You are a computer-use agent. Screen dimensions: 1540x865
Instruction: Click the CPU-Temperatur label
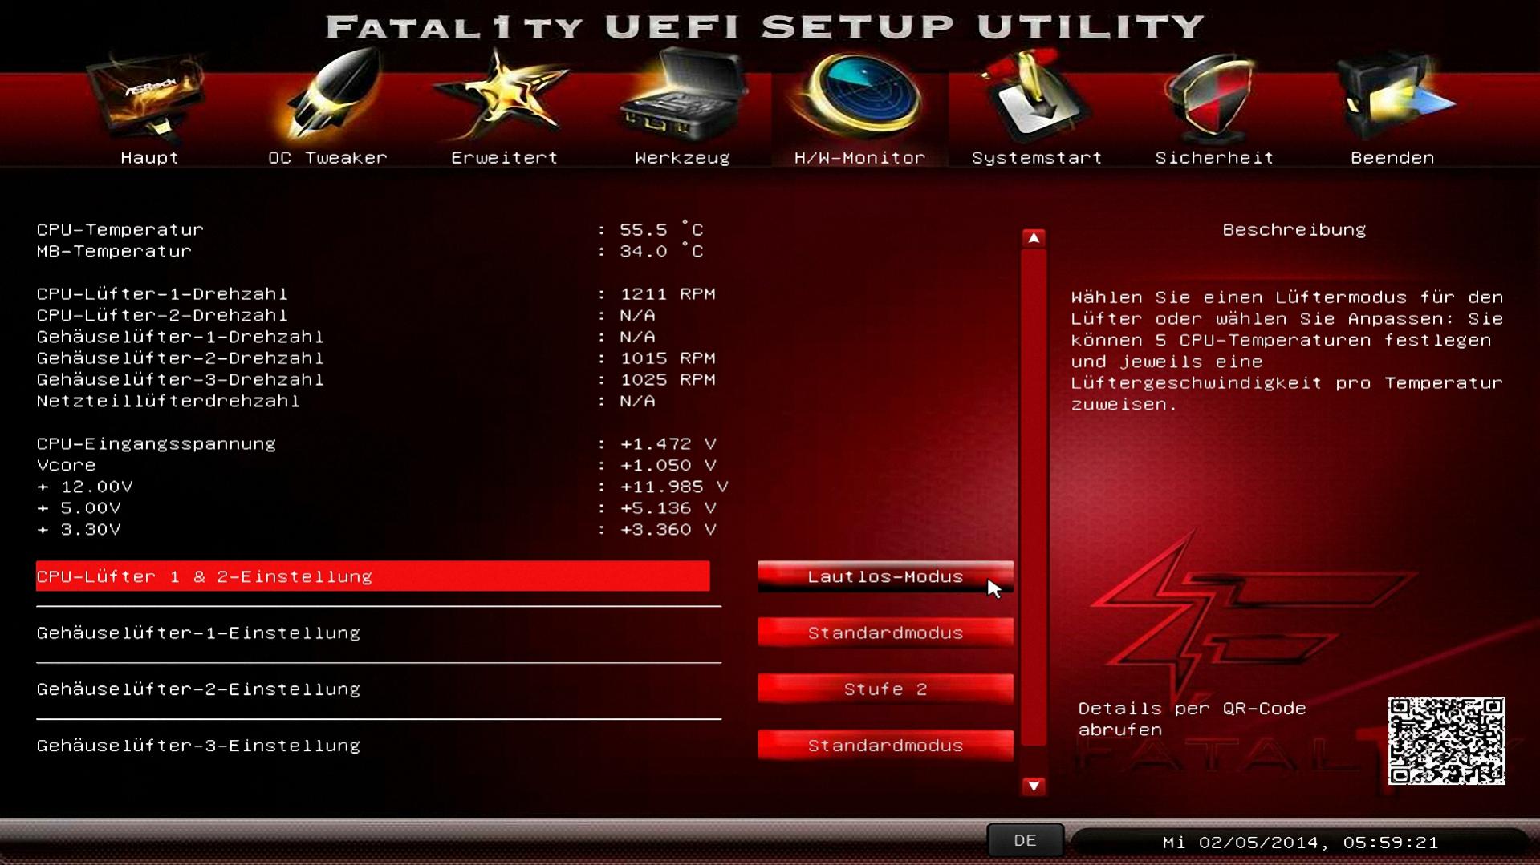pyautogui.click(x=120, y=230)
